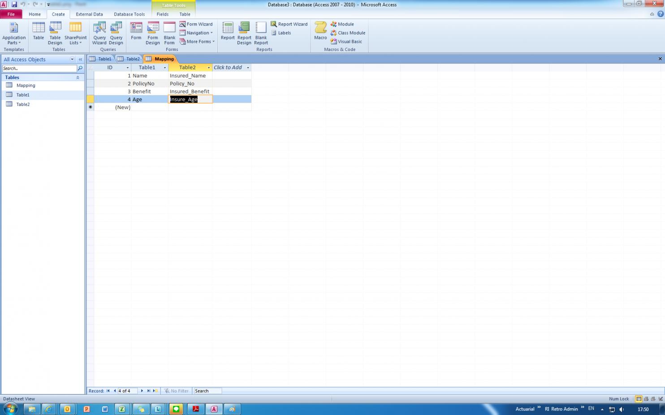This screenshot has height=415, width=665.
Task: Open the Labels wizard
Action: [x=281, y=33]
